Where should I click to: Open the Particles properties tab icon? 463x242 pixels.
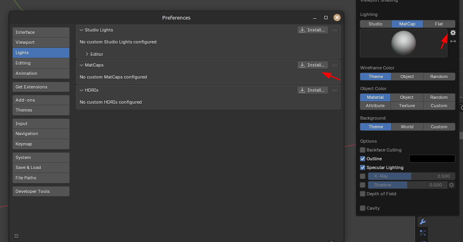(x=423, y=232)
